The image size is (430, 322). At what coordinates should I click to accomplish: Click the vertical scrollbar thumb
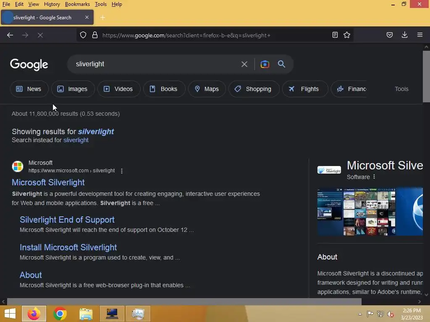pos(426,76)
